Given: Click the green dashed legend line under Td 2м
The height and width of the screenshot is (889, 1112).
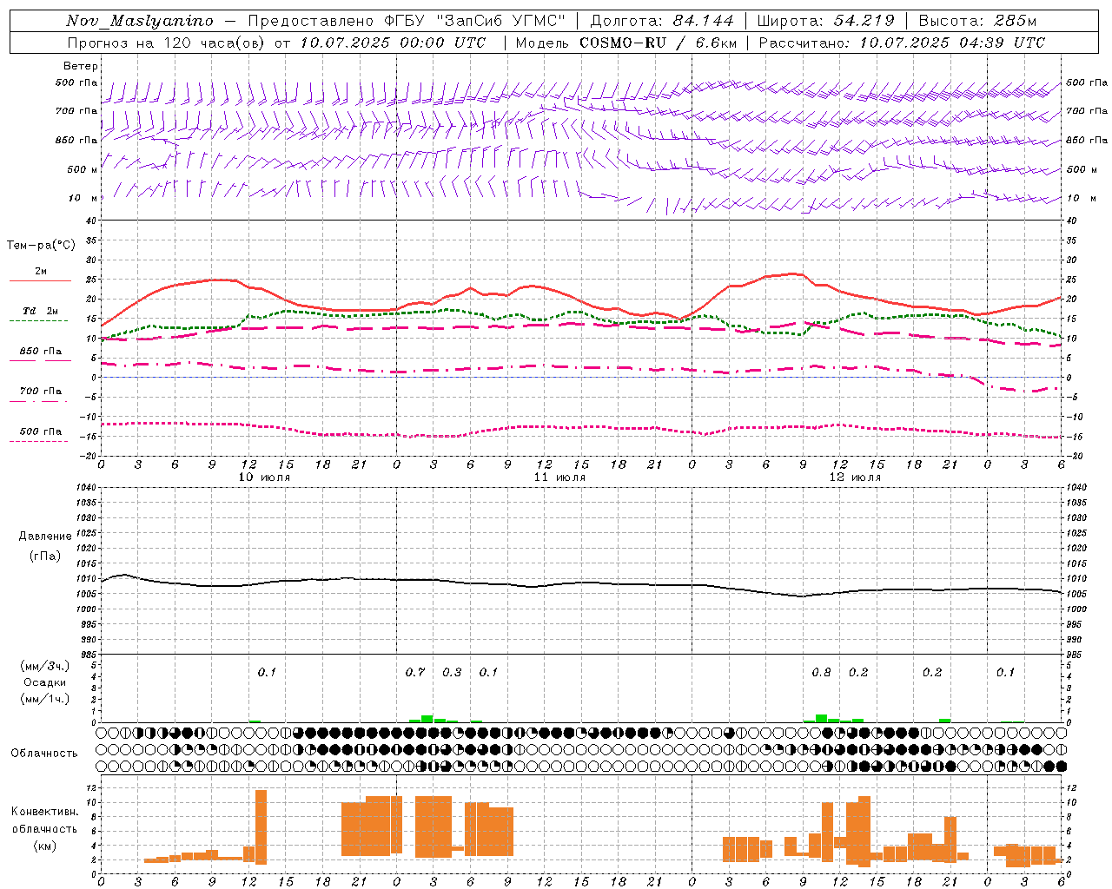Looking at the screenshot, I should (x=39, y=321).
